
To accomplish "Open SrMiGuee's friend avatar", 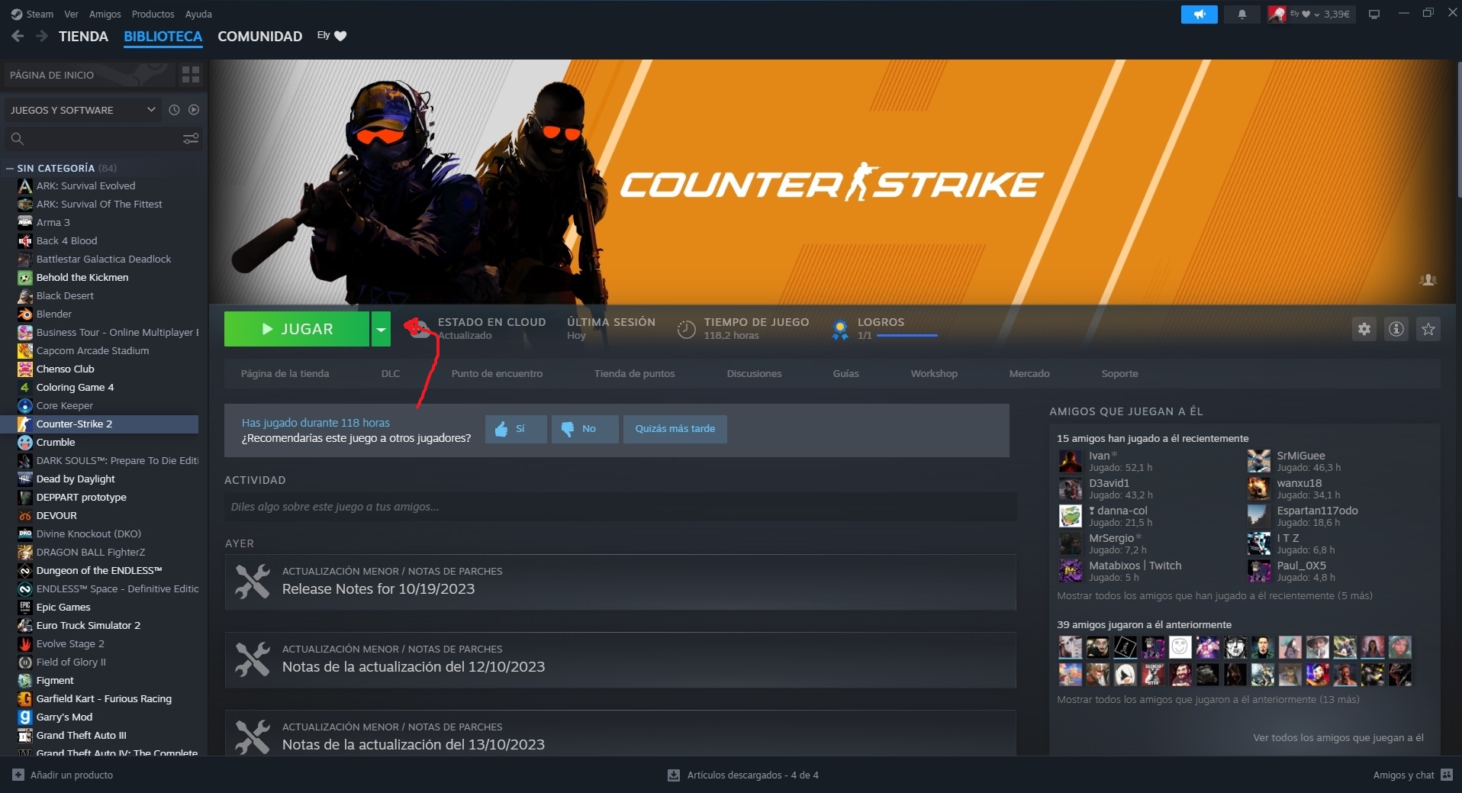I will click(x=1258, y=461).
